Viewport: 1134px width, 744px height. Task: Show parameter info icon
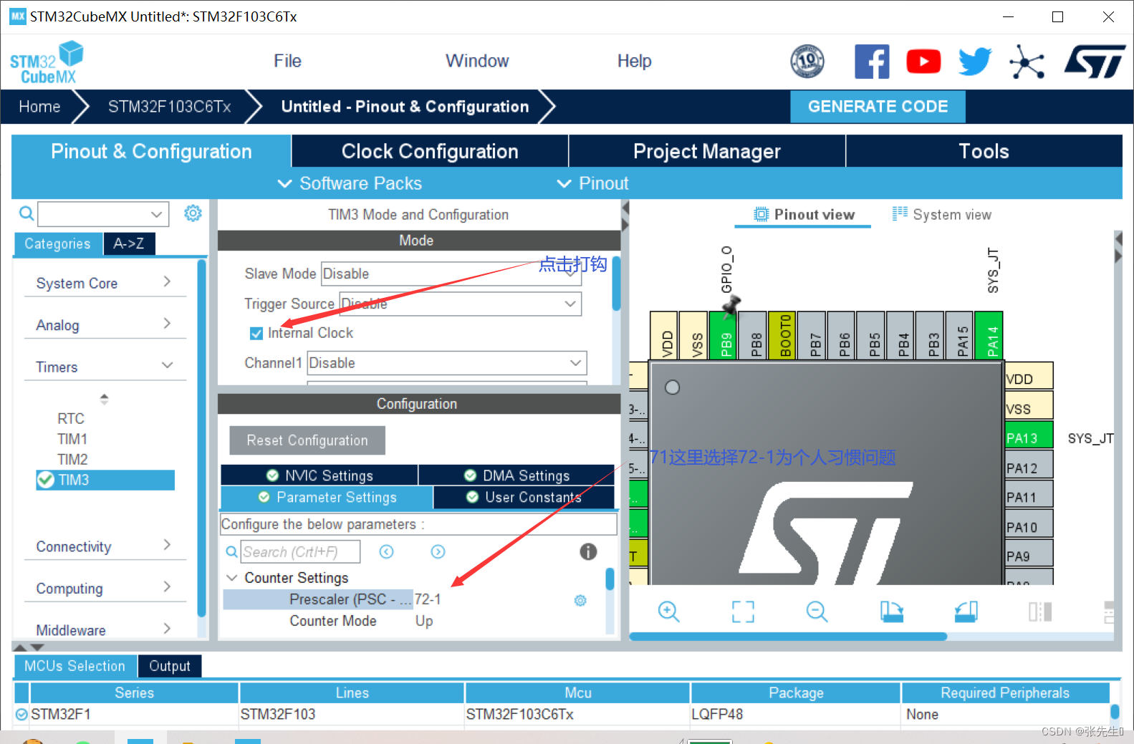point(588,551)
